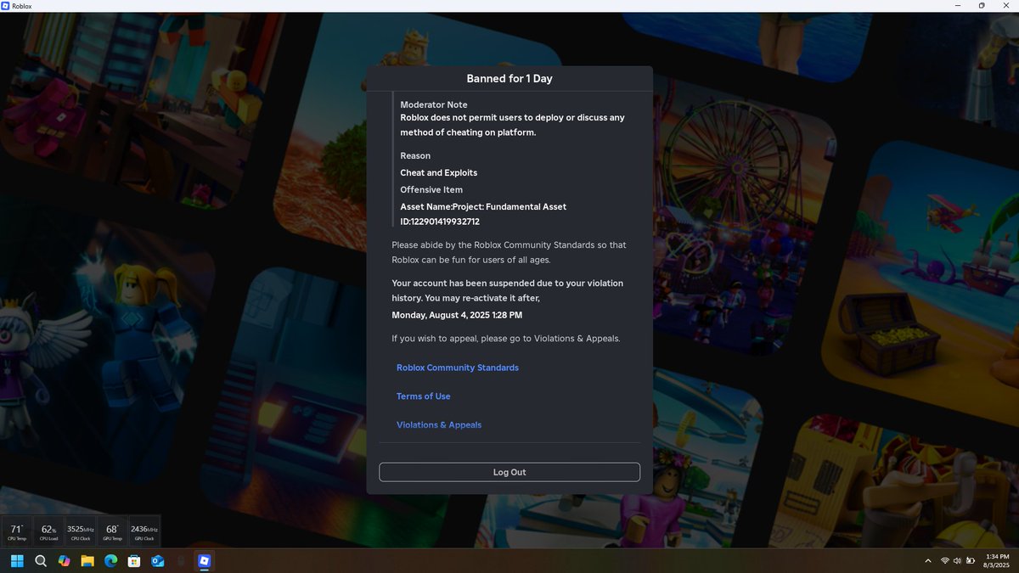Click the CPU Temp widget reading
Image resolution: width=1019 pixels, height=573 pixels.
click(17, 532)
